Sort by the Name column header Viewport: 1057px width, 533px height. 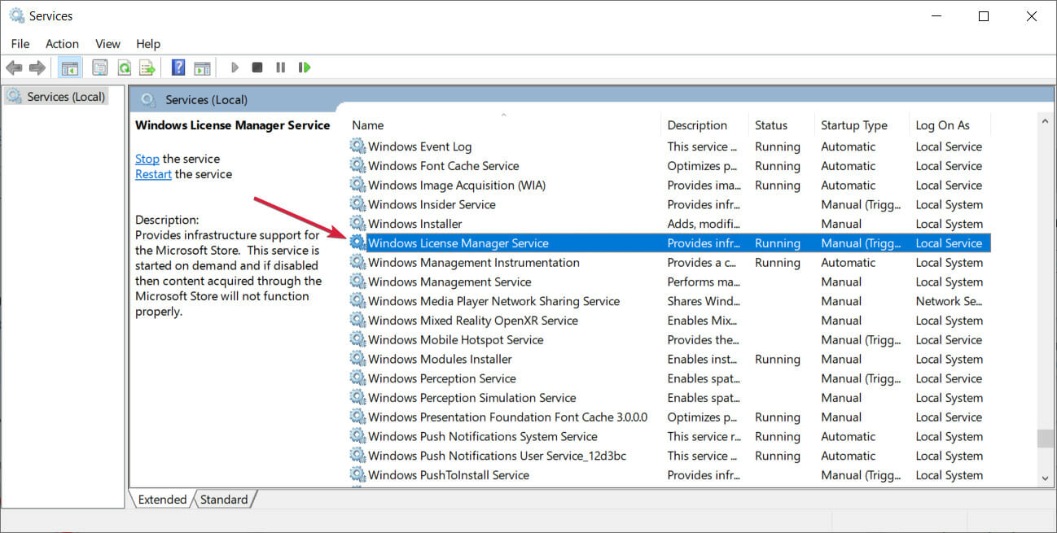tap(368, 125)
